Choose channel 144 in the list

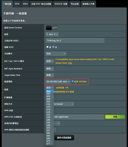point(50,123)
